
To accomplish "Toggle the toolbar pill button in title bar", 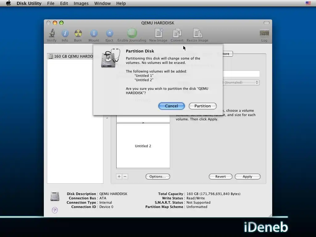I will click(266, 23).
